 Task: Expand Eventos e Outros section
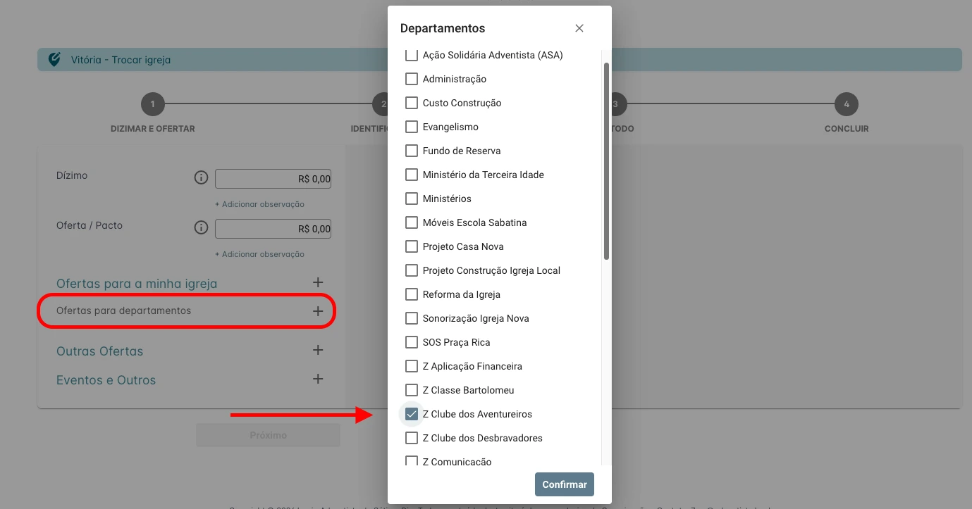pyautogui.click(x=318, y=379)
